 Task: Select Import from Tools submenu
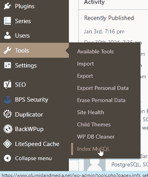coord(85,64)
